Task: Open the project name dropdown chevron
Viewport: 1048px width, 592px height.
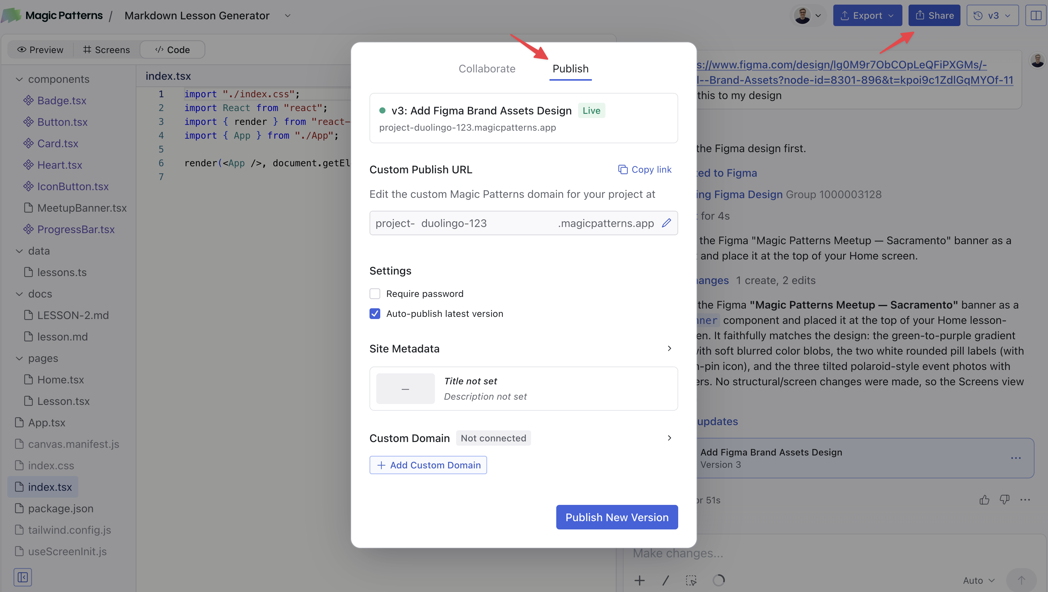Action: tap(287, 15)
